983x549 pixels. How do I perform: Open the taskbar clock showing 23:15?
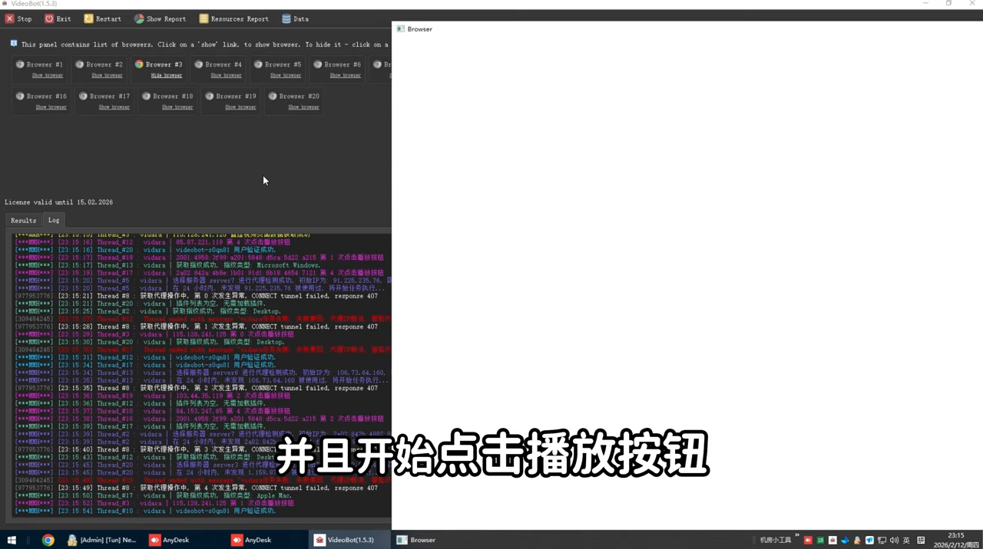(955, 540)
